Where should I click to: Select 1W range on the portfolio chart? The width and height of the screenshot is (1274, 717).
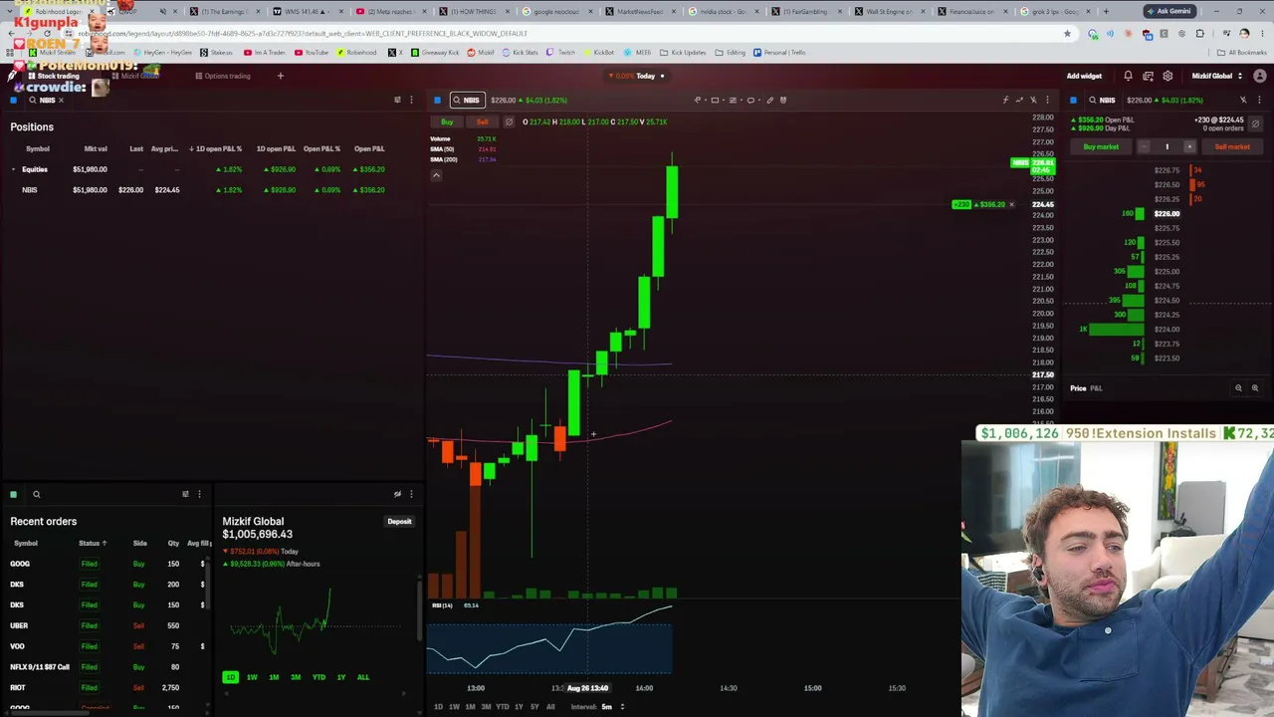(x=252, y=677)
